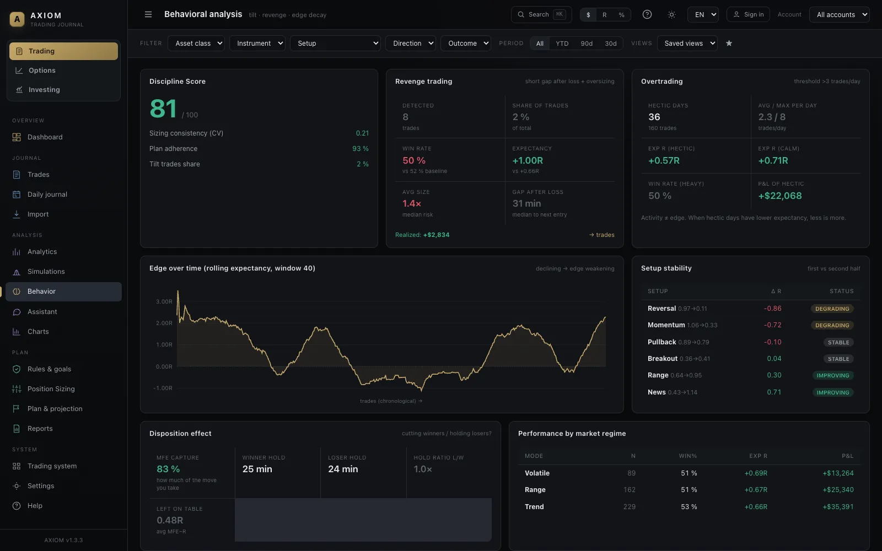Click the Charts icon in sidebar
This screenshot has width=882, height=551.
(x=17, y=332)
